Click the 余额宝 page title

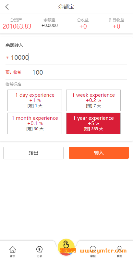click(66, 7)
